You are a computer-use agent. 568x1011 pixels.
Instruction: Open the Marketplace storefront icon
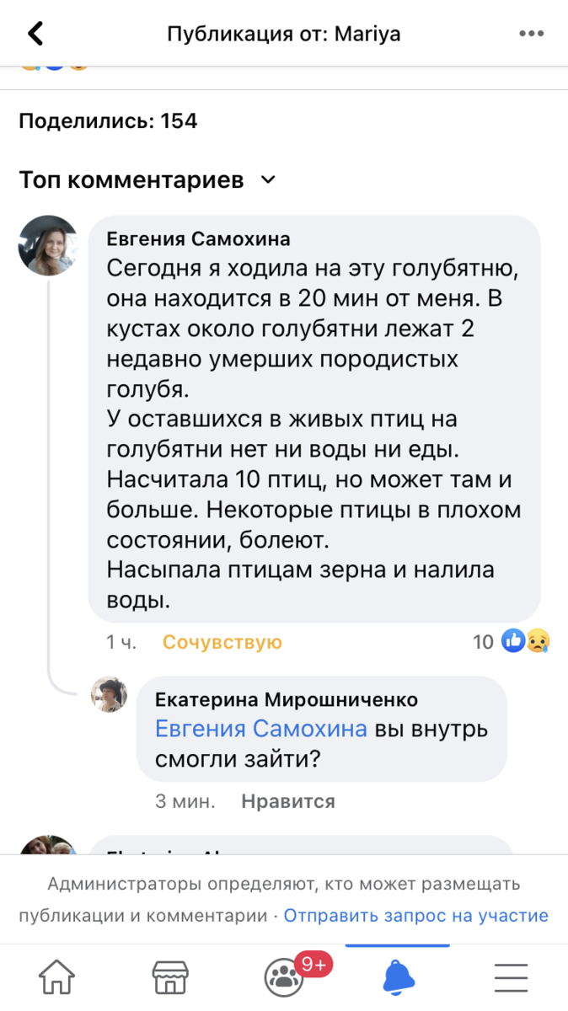170,977
